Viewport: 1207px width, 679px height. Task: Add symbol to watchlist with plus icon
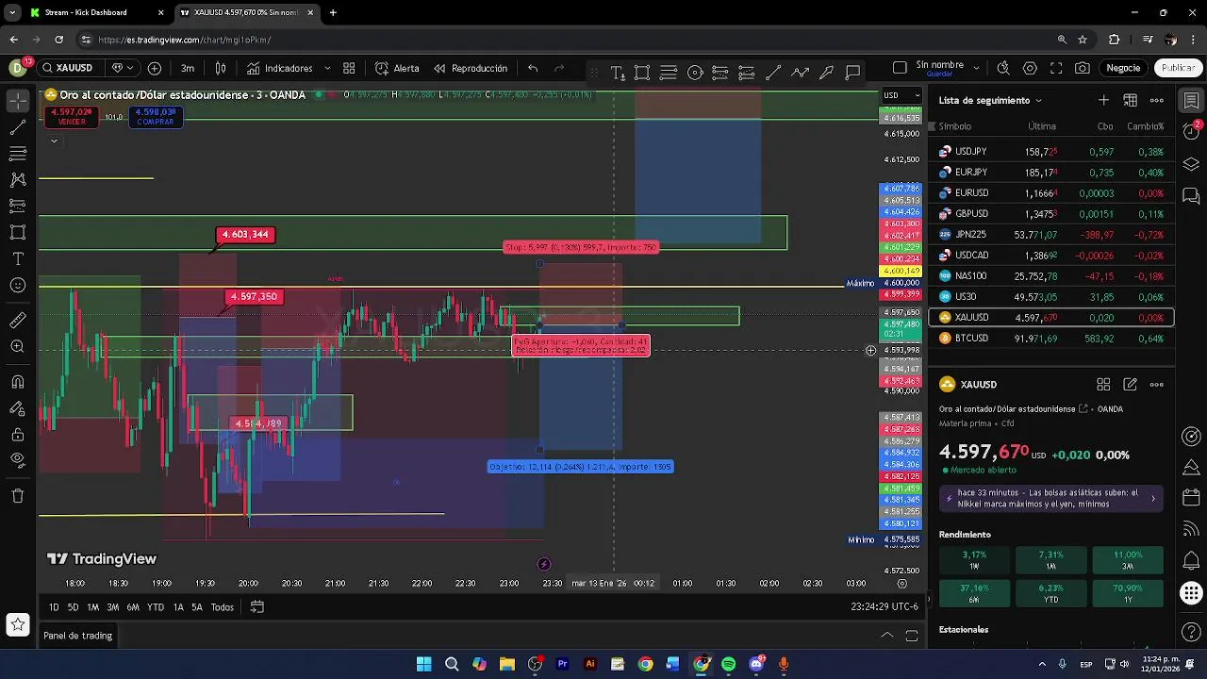[x=1103, y=100]
